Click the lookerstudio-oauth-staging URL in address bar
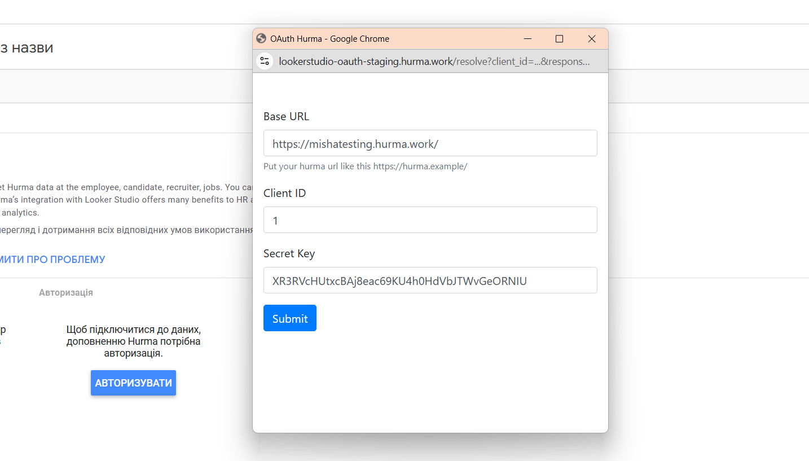 (x=434, y=62)
